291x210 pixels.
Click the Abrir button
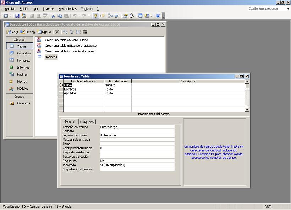click(12, 32)
